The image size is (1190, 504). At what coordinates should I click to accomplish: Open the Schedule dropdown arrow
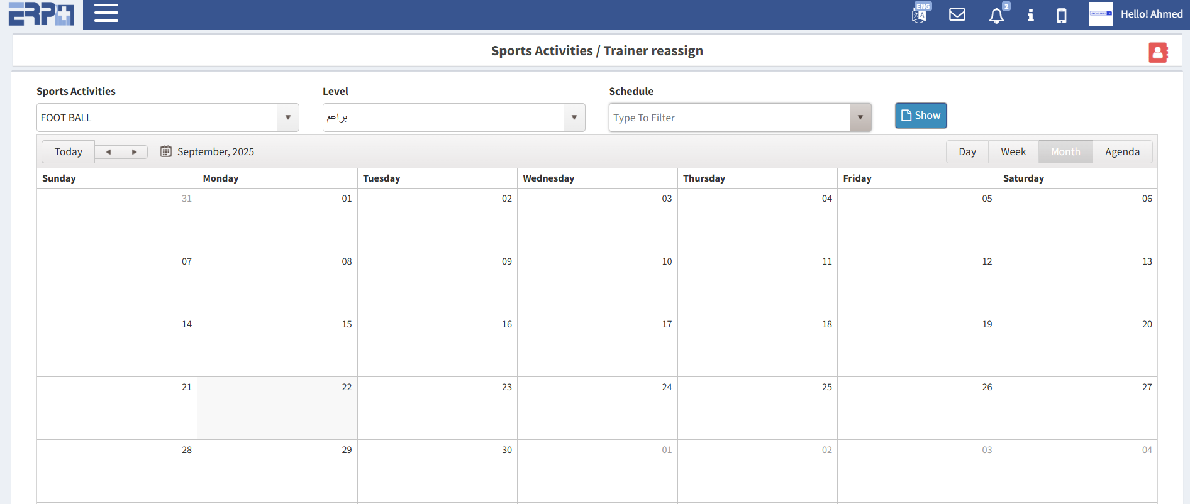coord(860,118)
